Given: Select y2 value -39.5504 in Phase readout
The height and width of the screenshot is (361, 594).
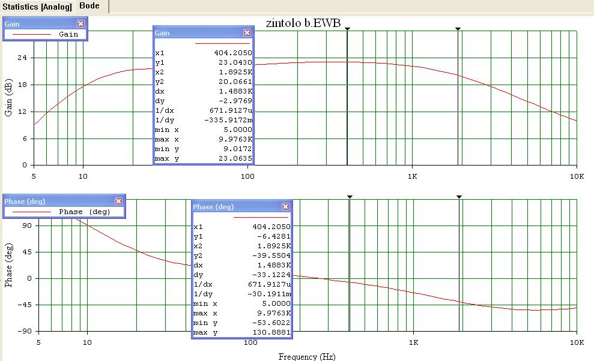Looking at the screenshot, I should (271, 255).
